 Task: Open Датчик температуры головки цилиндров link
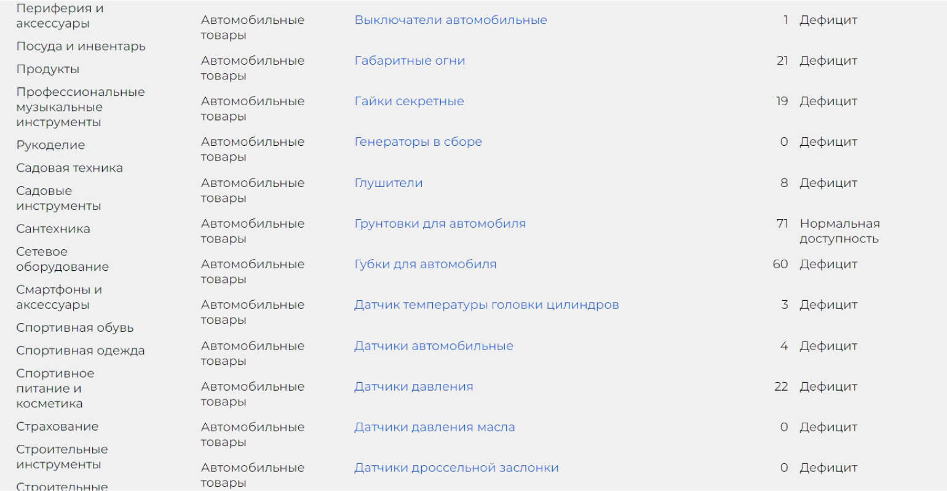coord(486,305)
